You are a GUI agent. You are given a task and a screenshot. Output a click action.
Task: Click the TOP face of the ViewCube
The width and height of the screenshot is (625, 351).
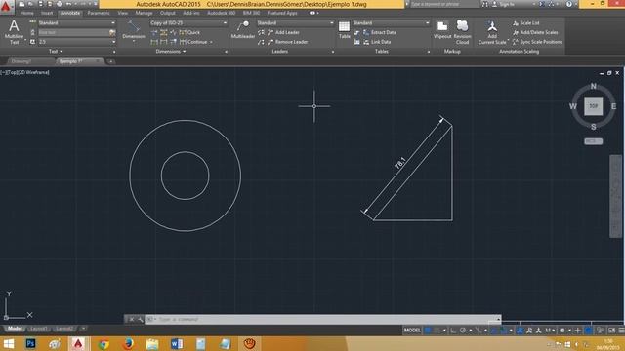coord(594,106)
